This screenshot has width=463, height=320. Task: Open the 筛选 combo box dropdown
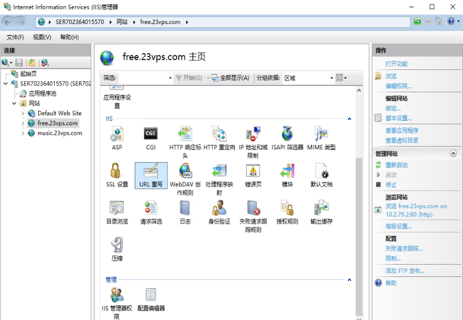click(171, 78)
